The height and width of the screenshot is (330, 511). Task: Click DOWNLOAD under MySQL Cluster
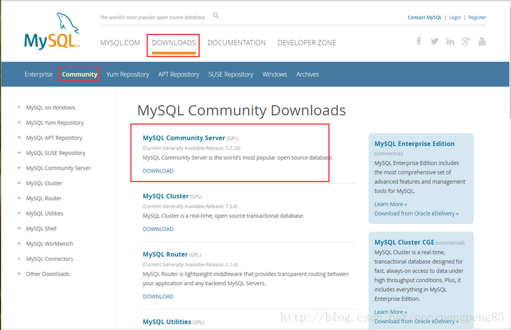point(158,229)
